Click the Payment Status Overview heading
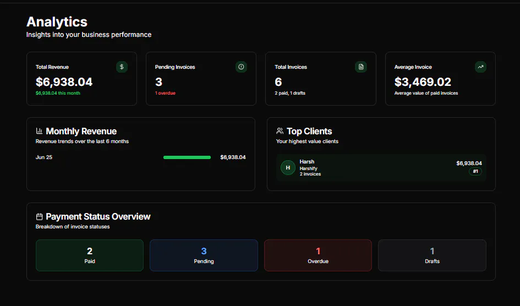The width and height of the screenshot is (520, 306). (x=98, y=216)
